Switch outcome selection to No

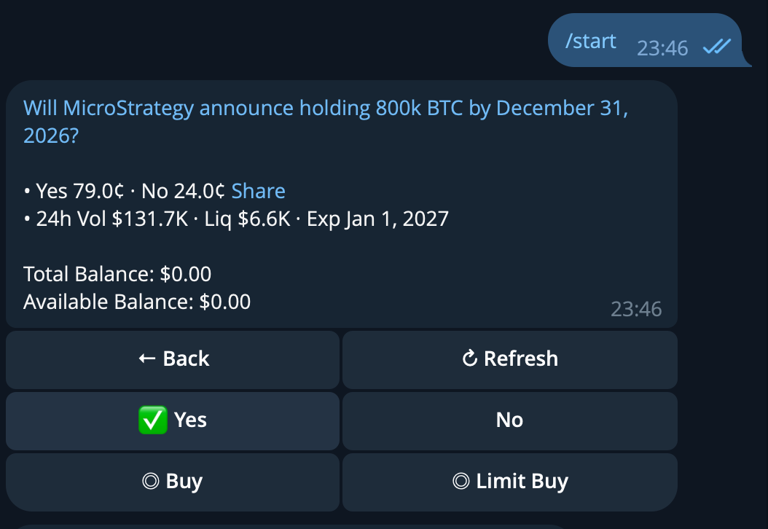(x=509, y=420)
